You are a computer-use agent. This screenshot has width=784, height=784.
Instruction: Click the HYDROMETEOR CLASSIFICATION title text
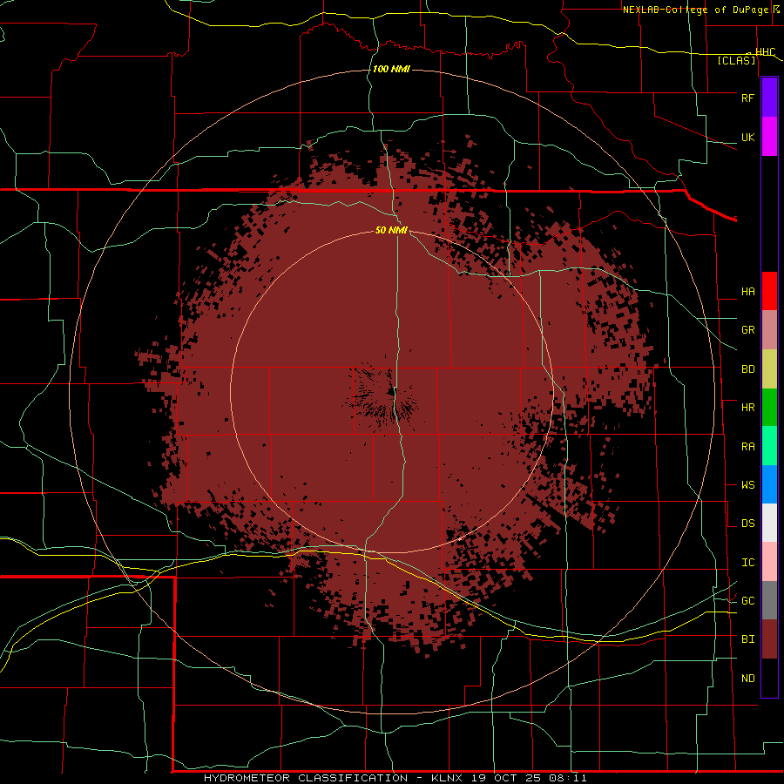[x=306, y=778]
